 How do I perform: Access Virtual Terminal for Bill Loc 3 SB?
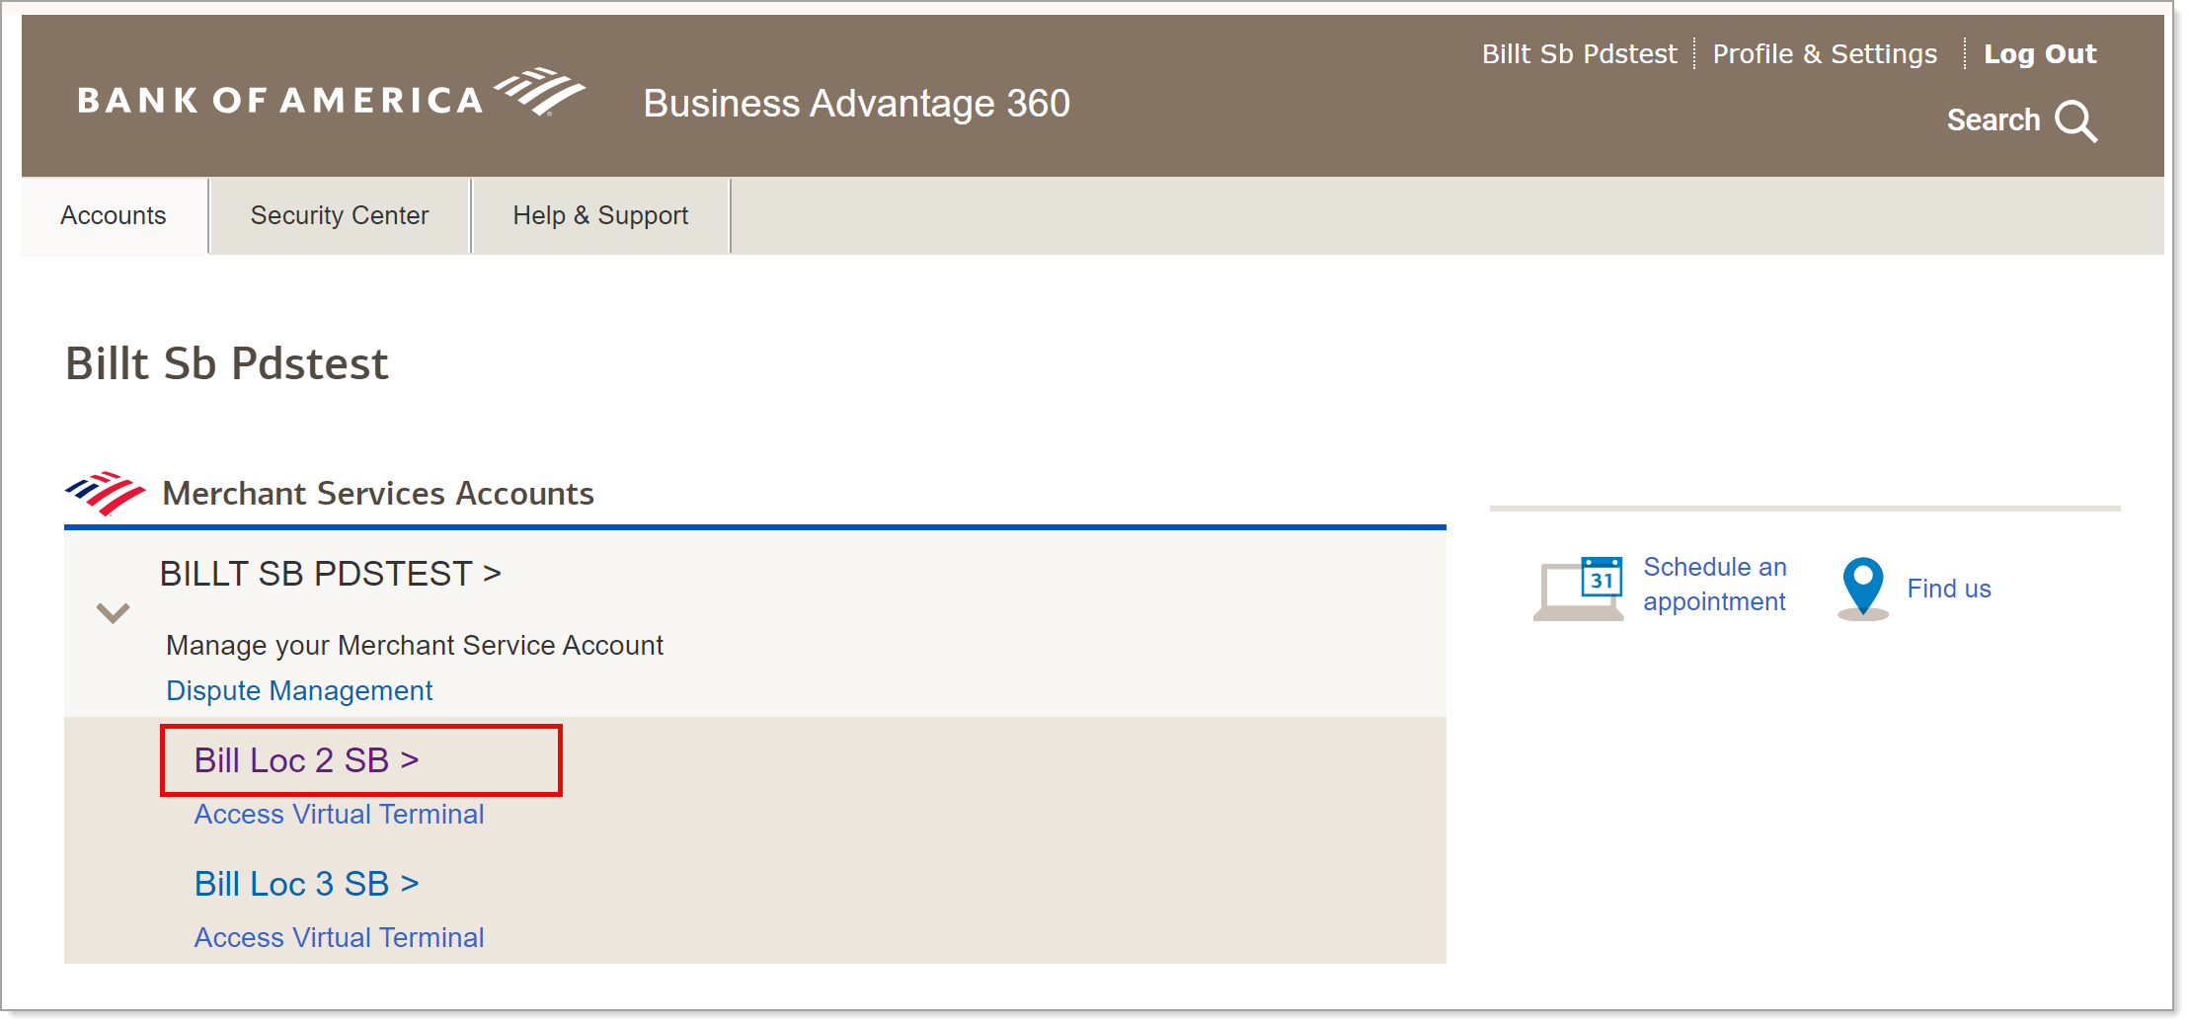339,937
